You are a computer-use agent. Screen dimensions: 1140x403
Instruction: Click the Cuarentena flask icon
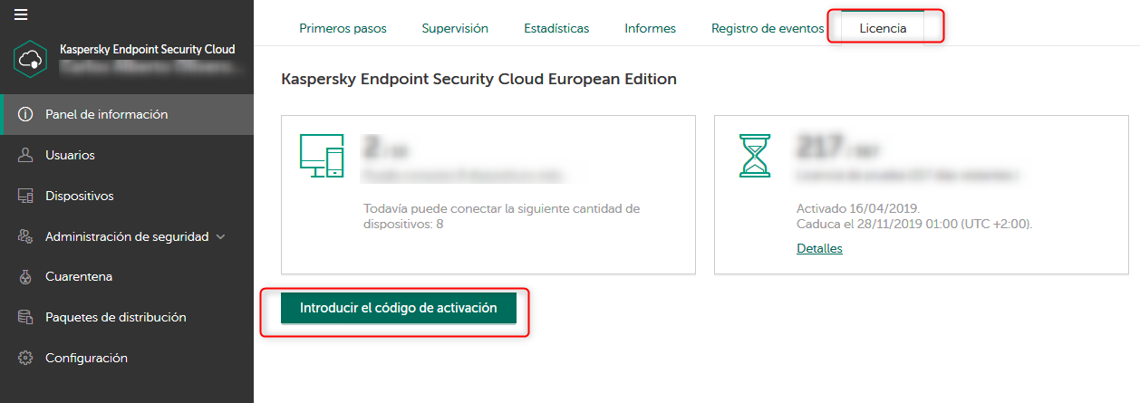tap(25, 277)
